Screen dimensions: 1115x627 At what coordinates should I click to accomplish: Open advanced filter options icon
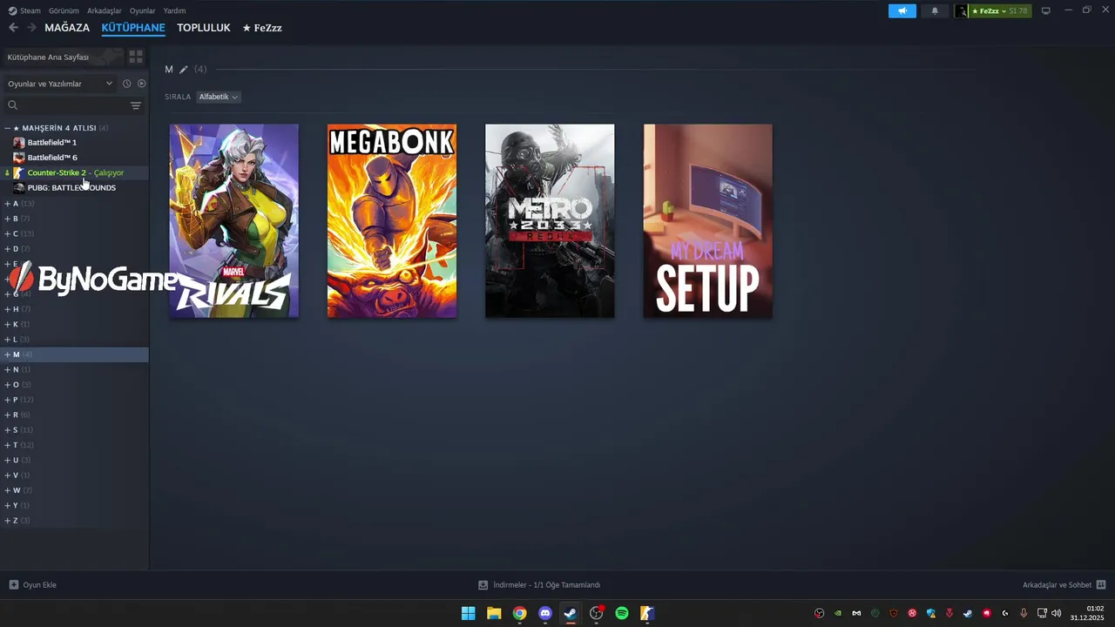136,105
